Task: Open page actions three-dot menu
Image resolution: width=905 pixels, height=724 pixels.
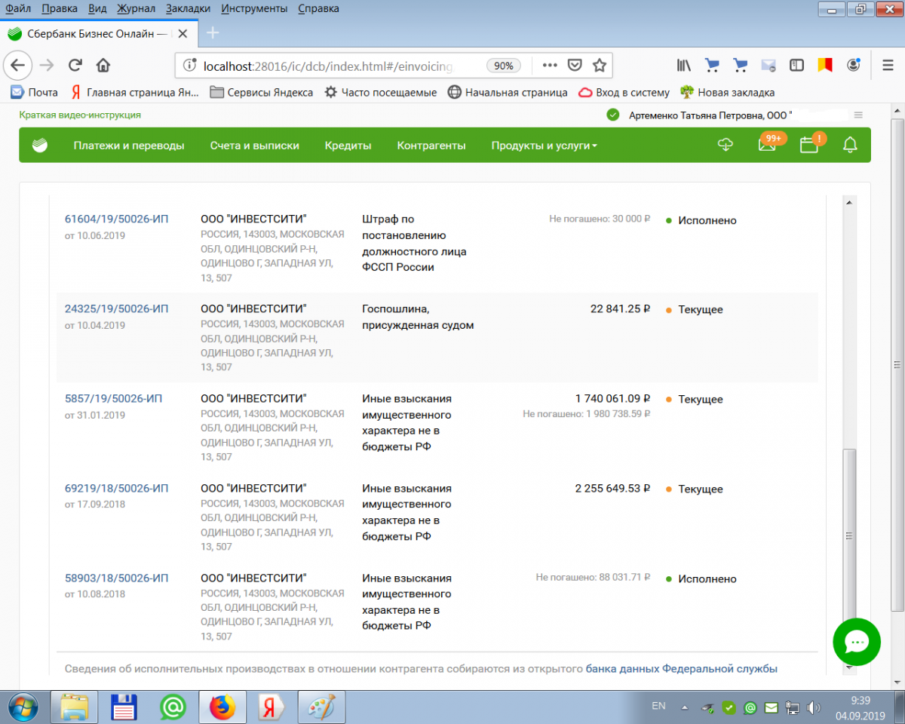Action: (x=551, y=66)
